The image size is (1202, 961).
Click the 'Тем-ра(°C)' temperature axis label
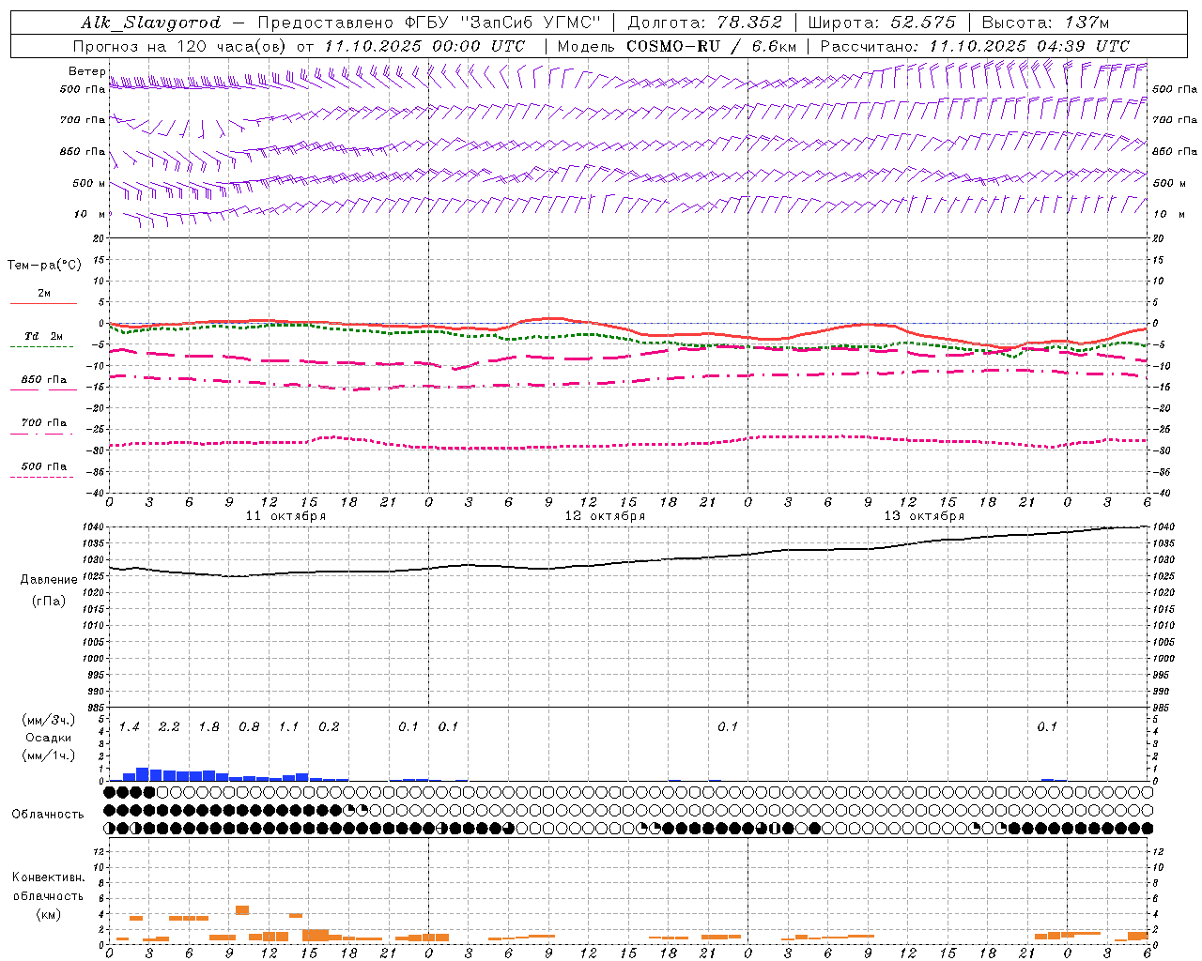44,265
